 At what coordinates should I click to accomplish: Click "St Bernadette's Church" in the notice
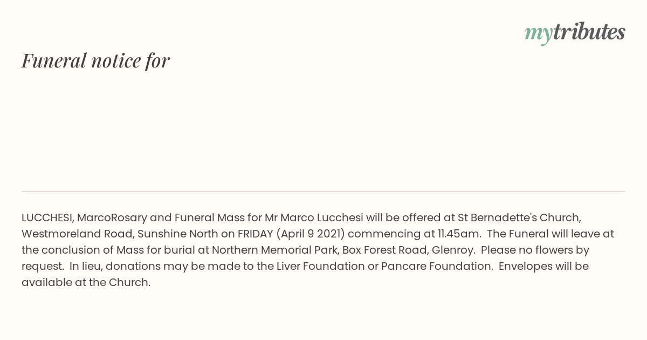[519, 217]
